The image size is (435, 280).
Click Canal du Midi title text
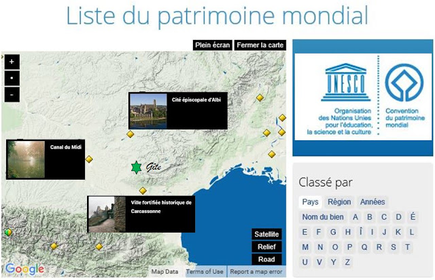click(x=66, y=147)
